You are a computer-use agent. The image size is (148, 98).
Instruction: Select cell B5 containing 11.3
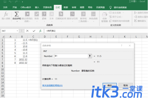(22, 53)
